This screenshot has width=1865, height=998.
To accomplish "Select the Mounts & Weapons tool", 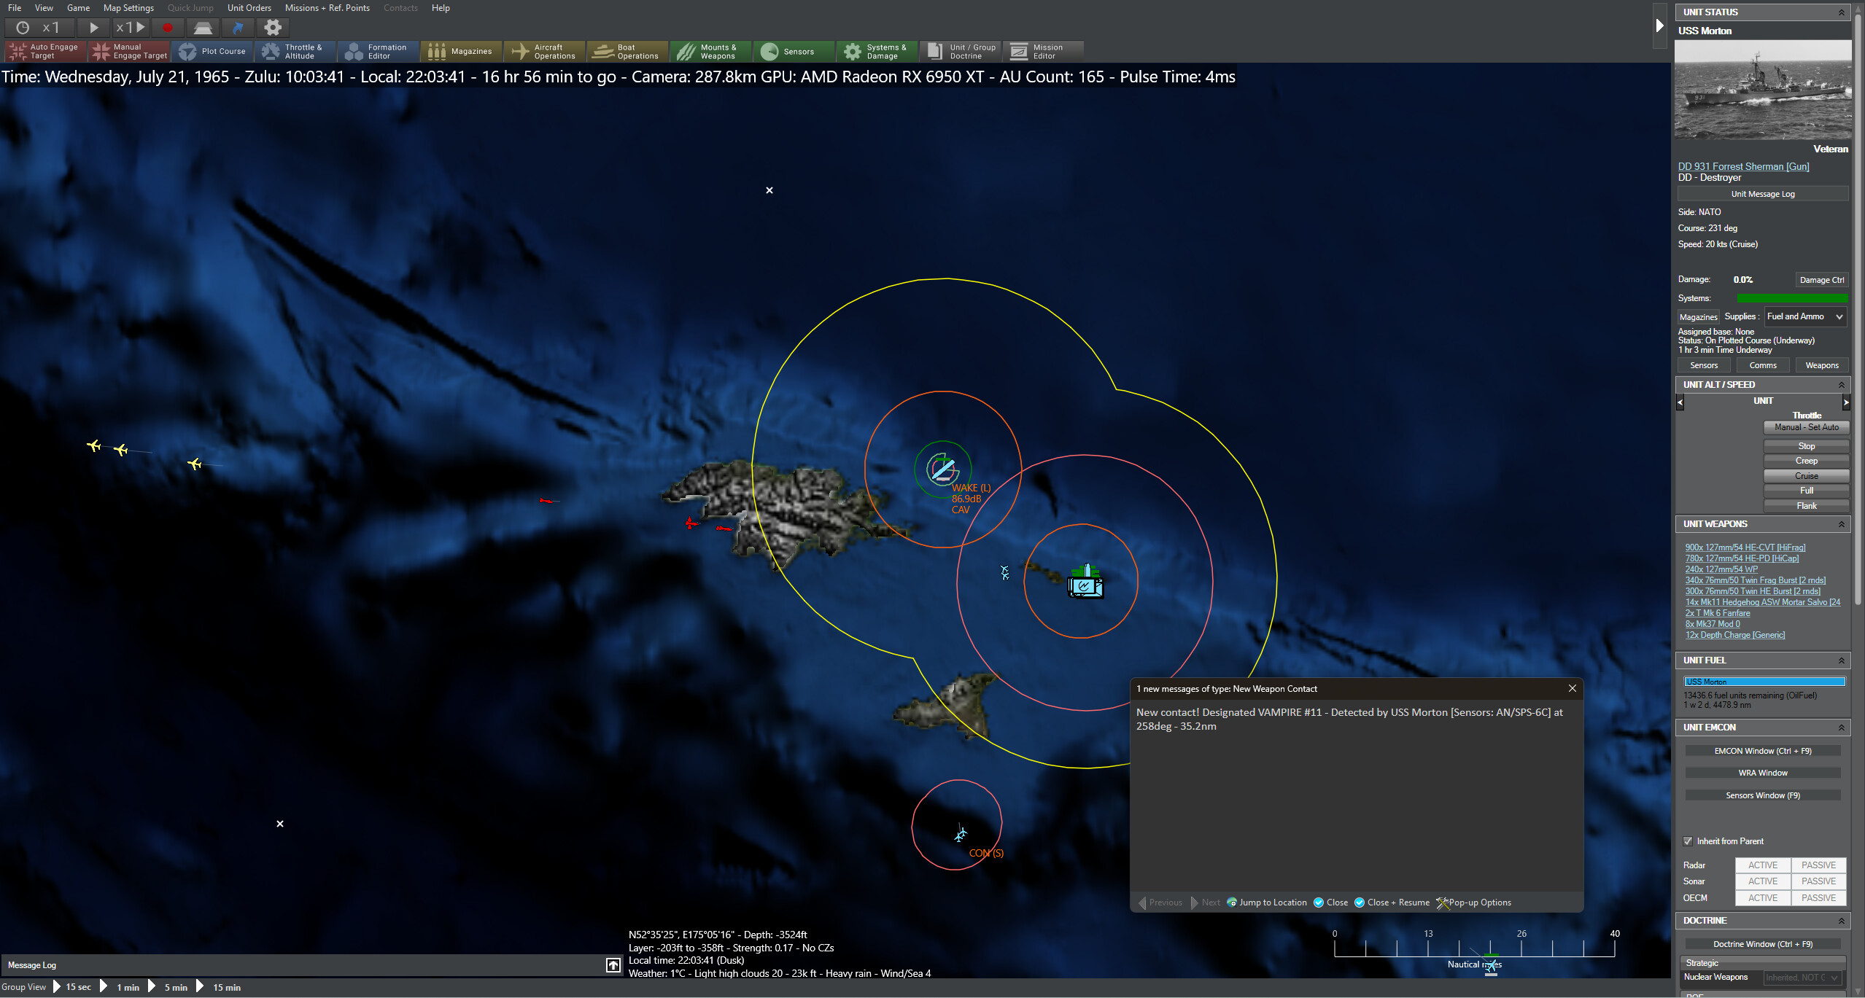I will tap(710, 51).
